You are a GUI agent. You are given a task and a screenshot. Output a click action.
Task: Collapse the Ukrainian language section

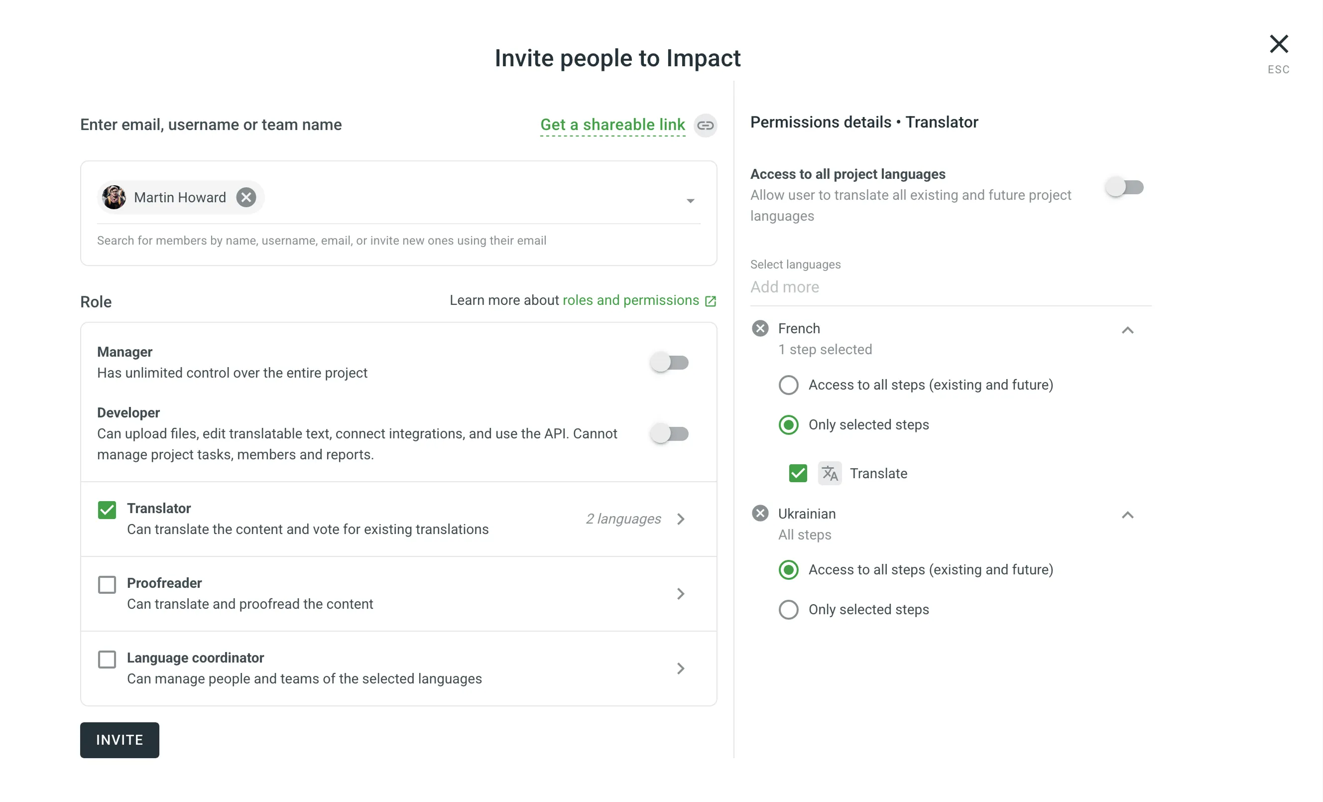click(x=1127, y=515)
